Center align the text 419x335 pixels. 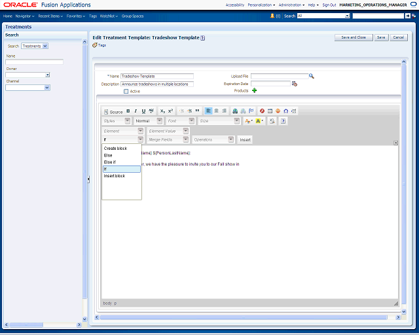click(217, 111)
